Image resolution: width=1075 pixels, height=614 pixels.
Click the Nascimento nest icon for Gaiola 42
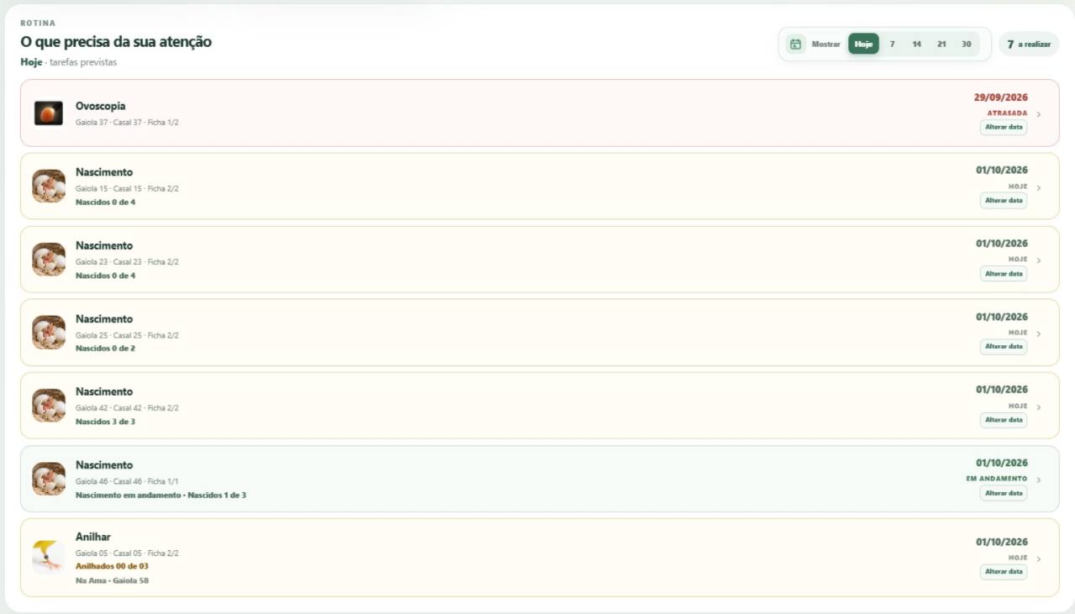[49, 406]
